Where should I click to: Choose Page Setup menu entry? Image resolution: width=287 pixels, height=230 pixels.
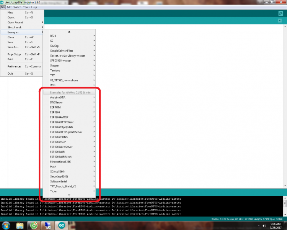tap(22, 54)
